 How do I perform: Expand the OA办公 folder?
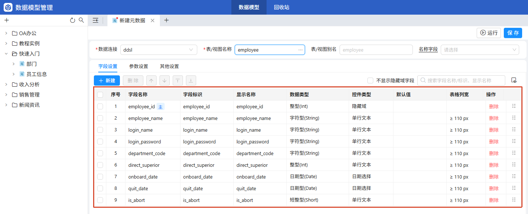[x=6, y=33]
